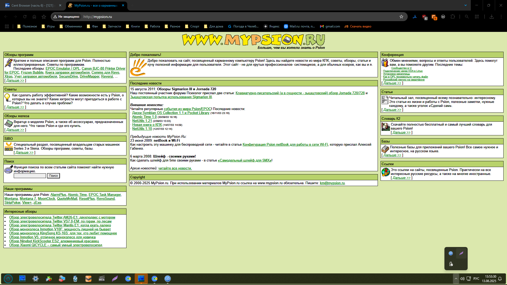The image size is (507, 285).
Task: Open the circular W extension icon
Action: click(443, 17)
